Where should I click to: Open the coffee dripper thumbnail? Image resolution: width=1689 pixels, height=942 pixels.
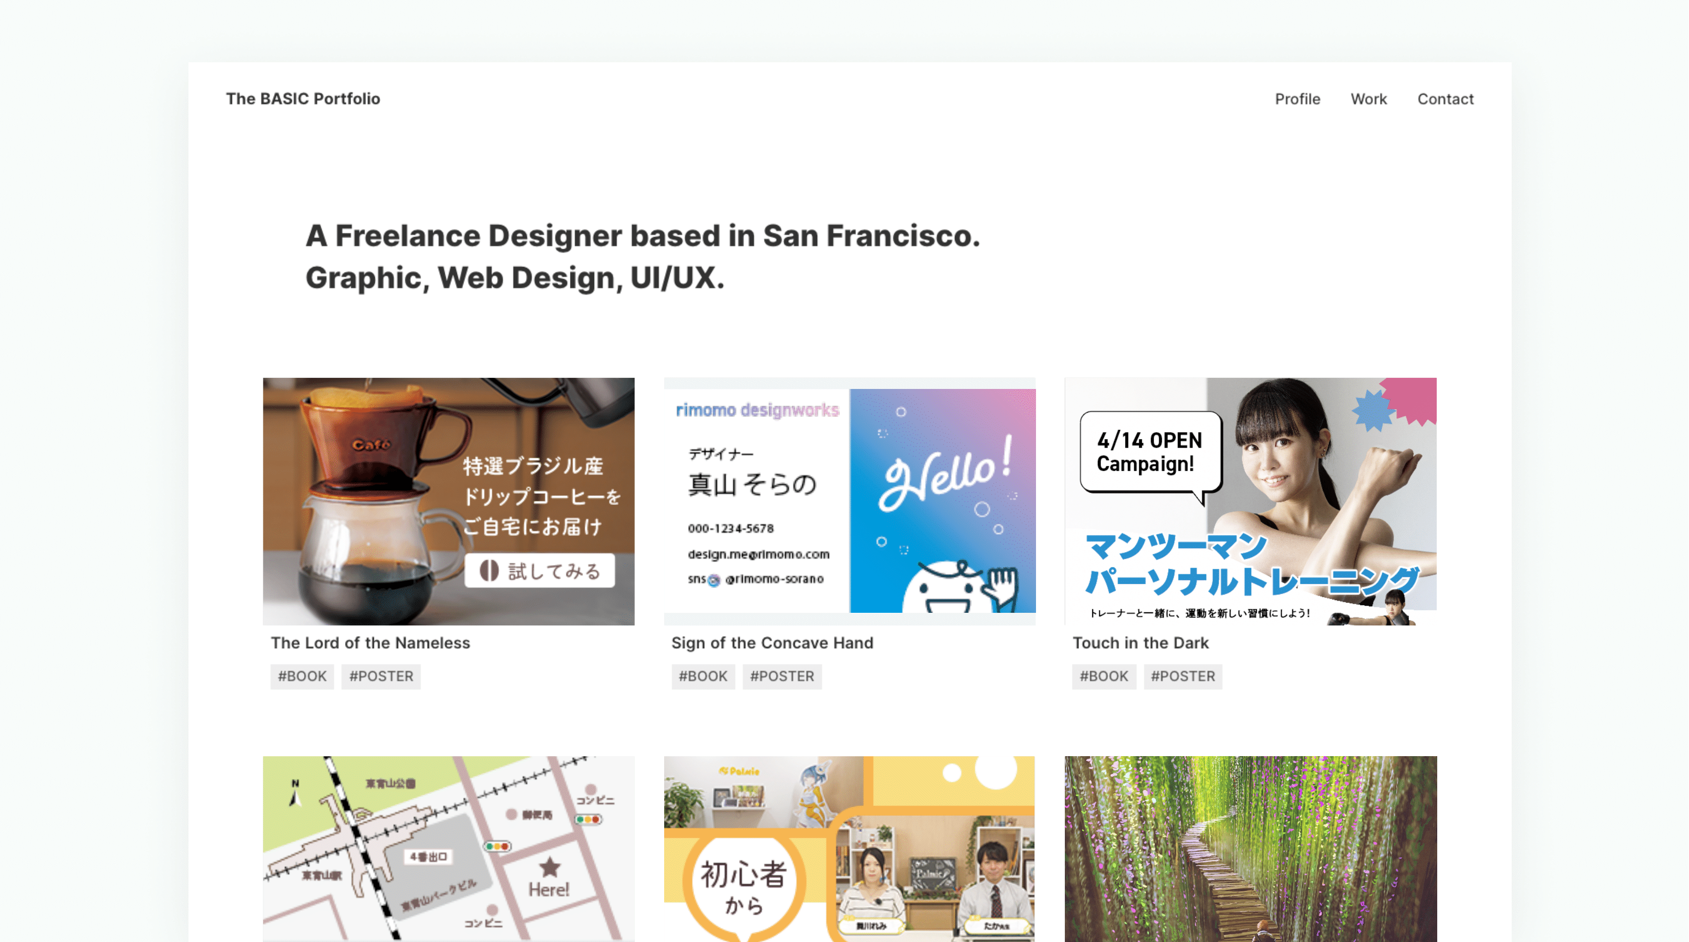(x=448, y=501)
